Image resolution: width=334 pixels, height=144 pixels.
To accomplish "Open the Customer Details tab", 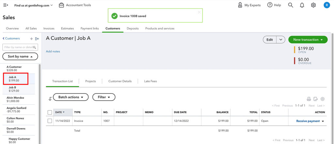I will click(x=120, y=81).
